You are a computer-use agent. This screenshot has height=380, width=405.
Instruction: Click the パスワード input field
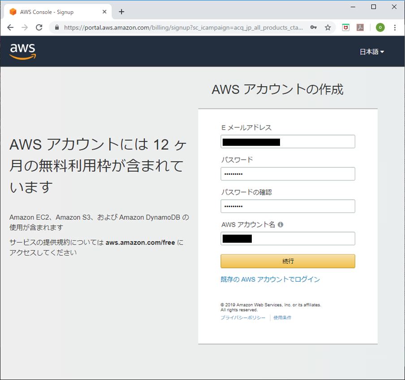(x=288, y=174)
